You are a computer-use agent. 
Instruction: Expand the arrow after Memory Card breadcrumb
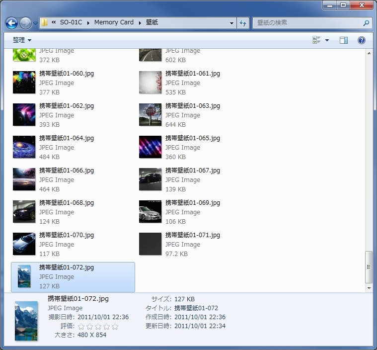tap(140, 23)
